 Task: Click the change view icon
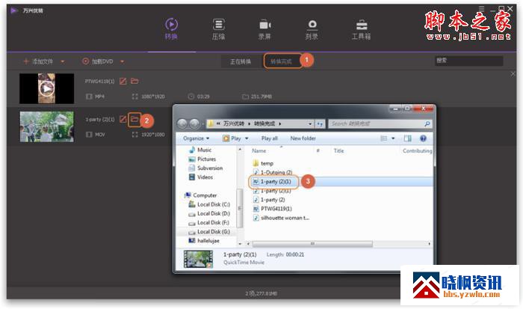pyautogui.click(x=384, y=138)
